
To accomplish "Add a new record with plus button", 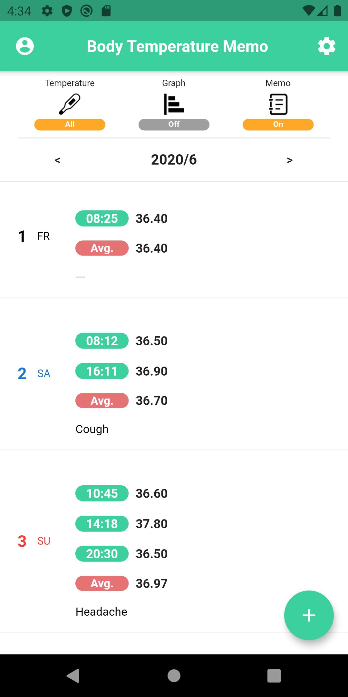I will [309, 615].
